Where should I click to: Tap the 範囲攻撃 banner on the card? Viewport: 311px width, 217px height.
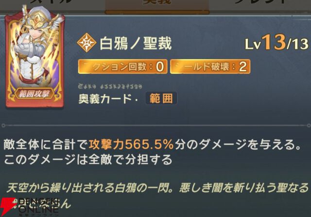(35, 94)
